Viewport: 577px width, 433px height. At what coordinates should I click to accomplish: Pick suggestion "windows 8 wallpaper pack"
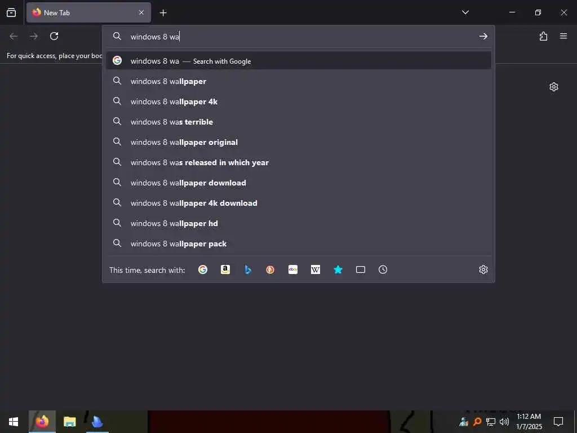click(x=299, y=243)
